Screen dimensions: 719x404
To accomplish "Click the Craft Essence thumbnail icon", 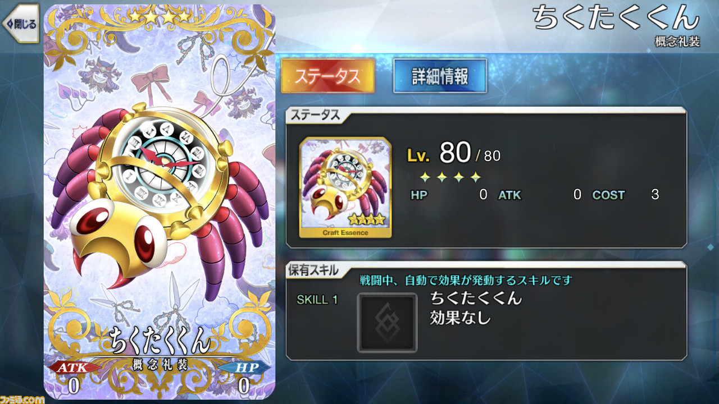I will (345, 187).
